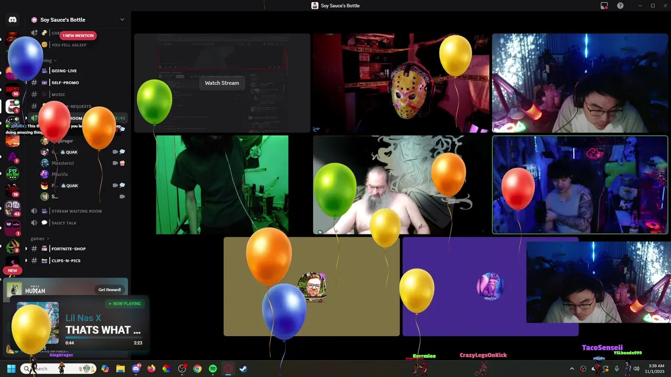Open the purple A server icon
Image resolution: width=671 pixels, height=377 pixels.
click(x=13, y=157)
